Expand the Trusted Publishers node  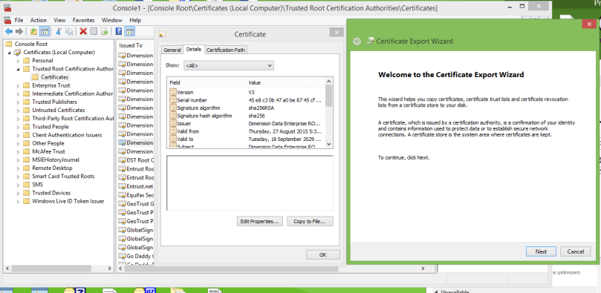point(18,102)
